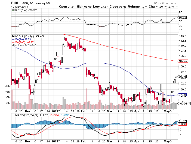Click the BIDU ticker symbol in header
Image resolution: width=191 pixels, height=144 pixels.
15,3
